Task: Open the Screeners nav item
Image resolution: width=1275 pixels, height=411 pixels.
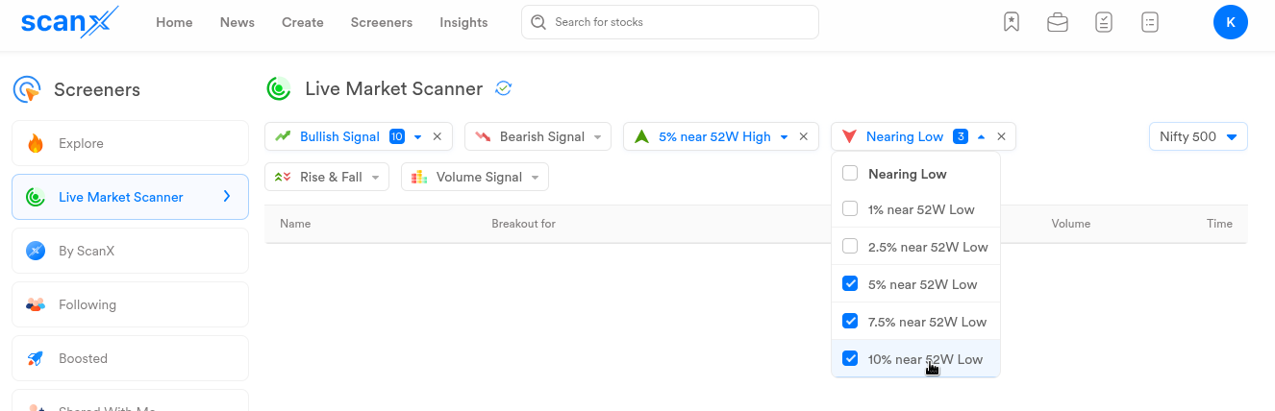Action: pos(382,22)
